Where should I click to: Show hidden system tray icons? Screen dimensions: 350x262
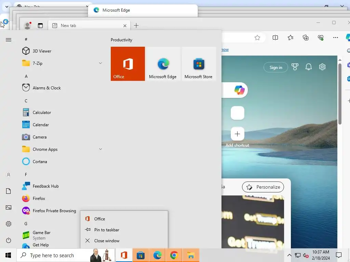click(289, 255)
